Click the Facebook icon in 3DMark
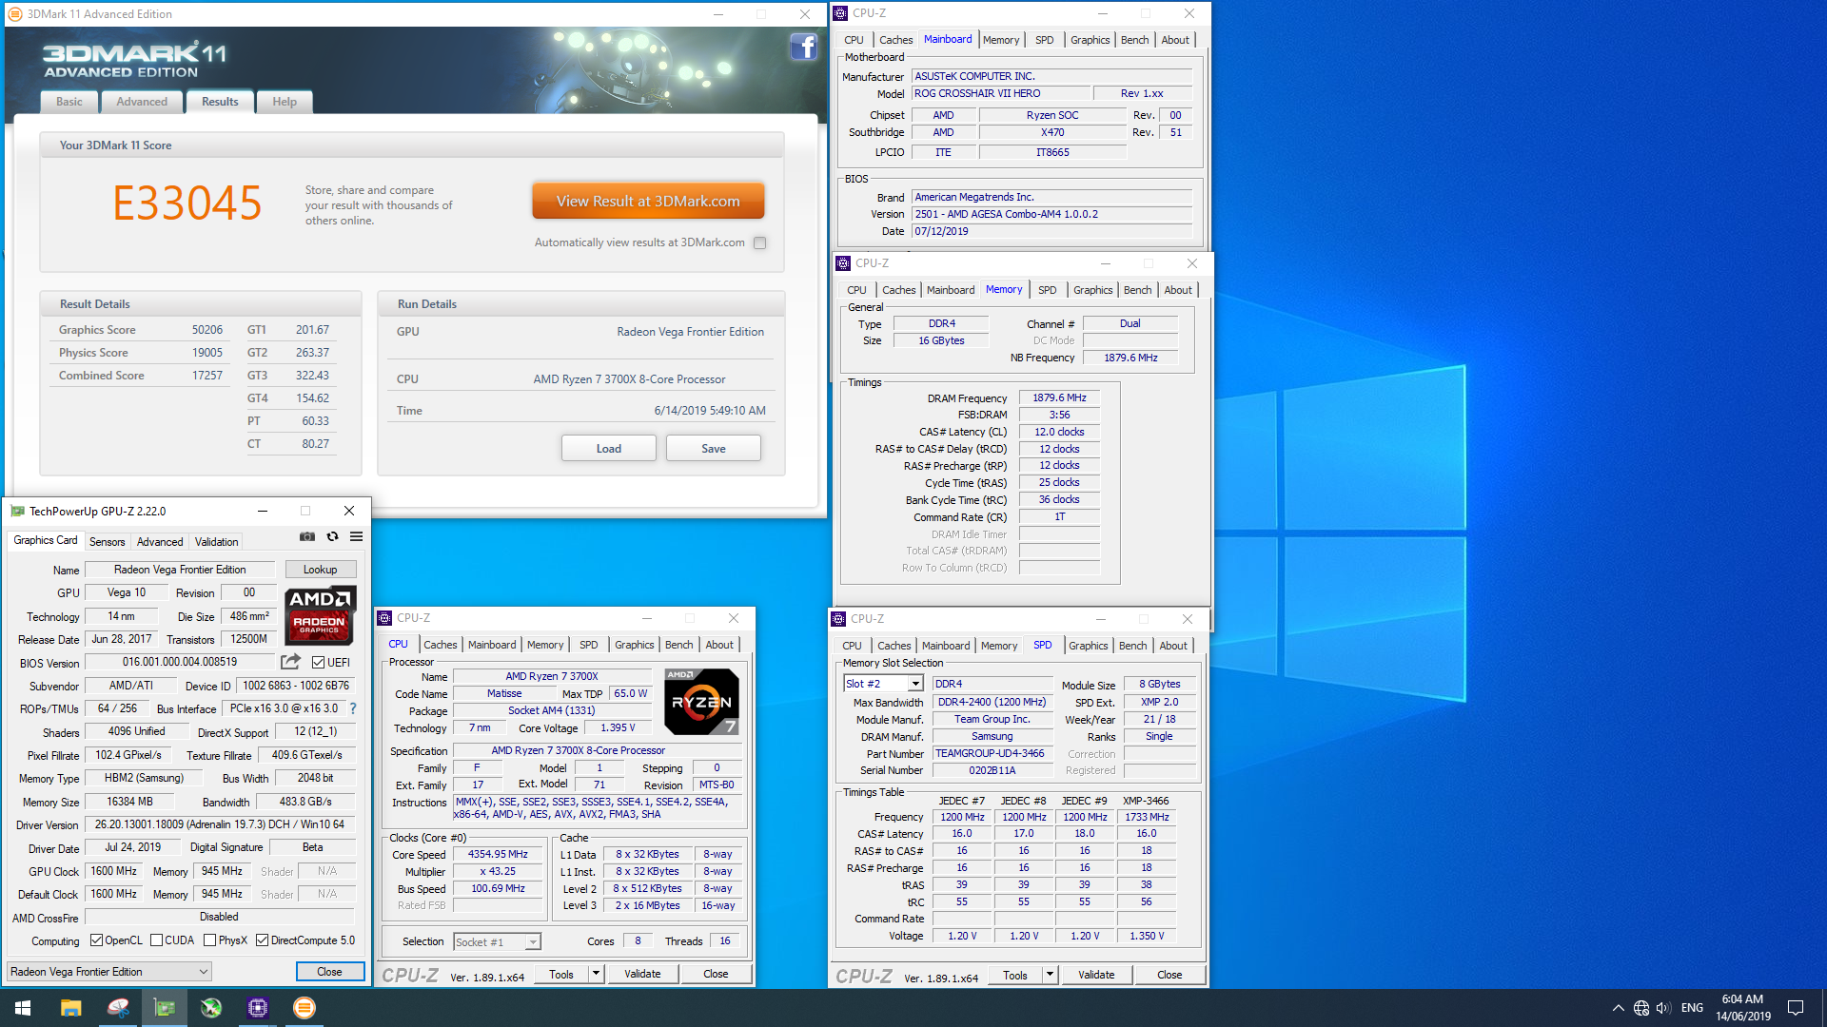 804,47
